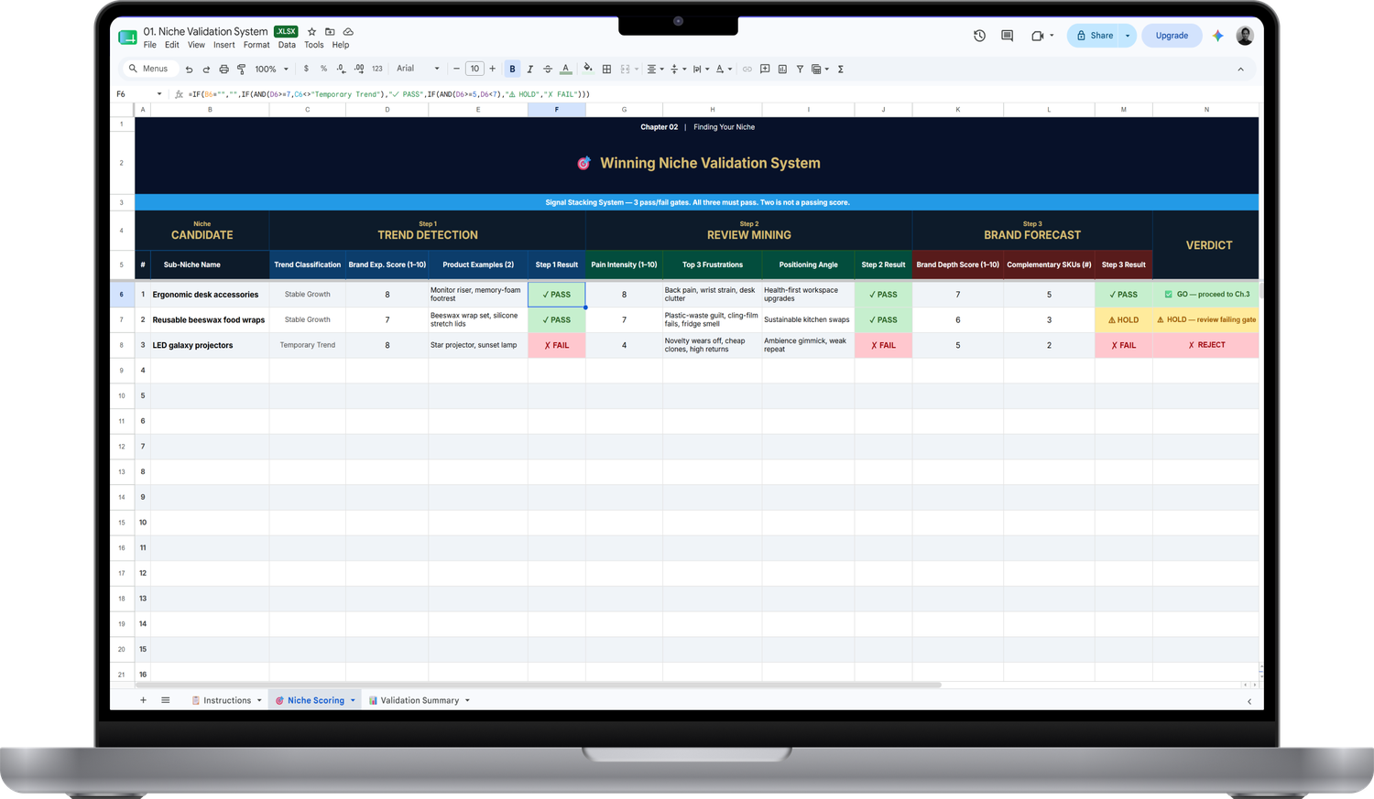Toggle bold formatting
Image resolution: width=1374 pixels, height=799 pixels.
[x=512, y=69]
